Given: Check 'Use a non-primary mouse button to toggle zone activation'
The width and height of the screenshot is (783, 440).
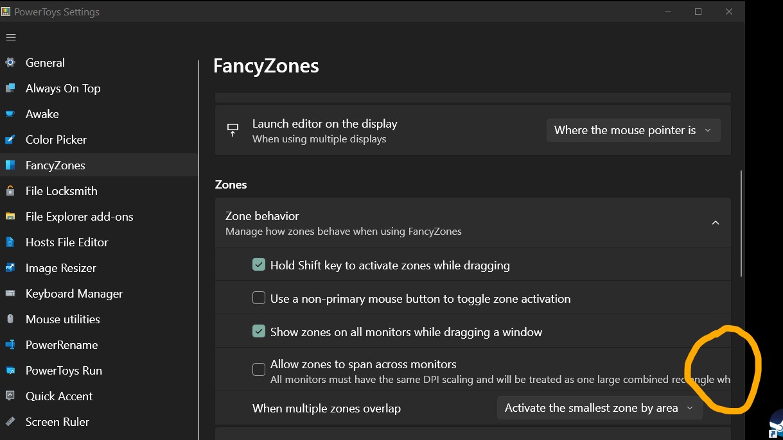Looking at the screenshot, I should [x=258, y=298].
